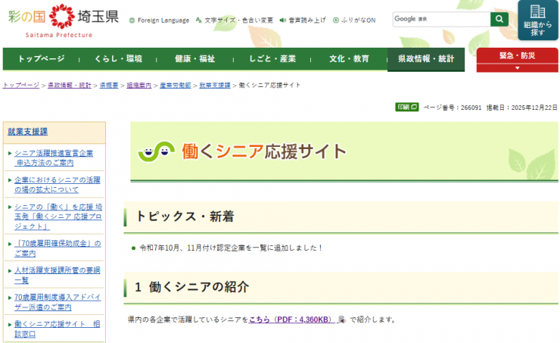Click the smiling senior site logo
This screenshot has height=343, width=560.
point(157,151)
